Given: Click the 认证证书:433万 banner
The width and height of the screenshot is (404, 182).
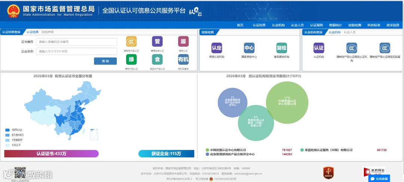Looking at the screenshot, I should pyautogui.click(x=51, y=154).
